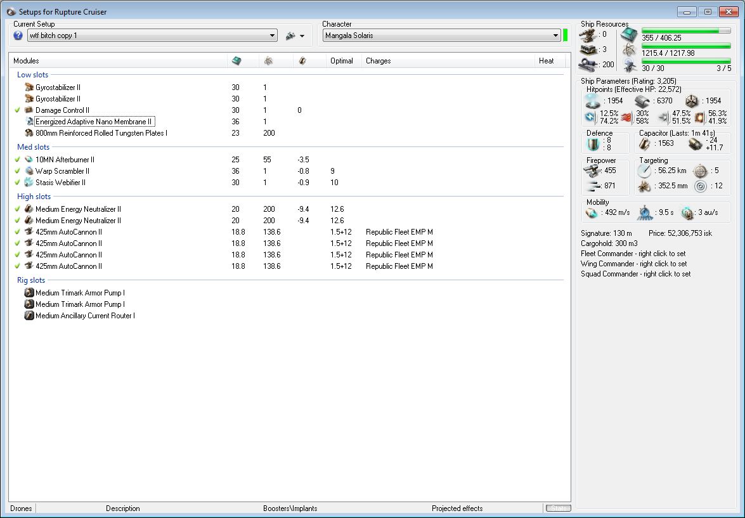The image size is (745, 518).
Task: Open the Current Setup dropdown
Action: point(273,36)
